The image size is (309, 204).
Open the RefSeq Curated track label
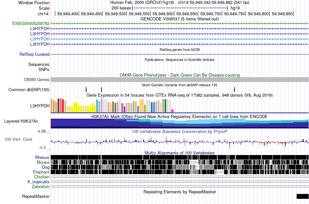[34, 54]
